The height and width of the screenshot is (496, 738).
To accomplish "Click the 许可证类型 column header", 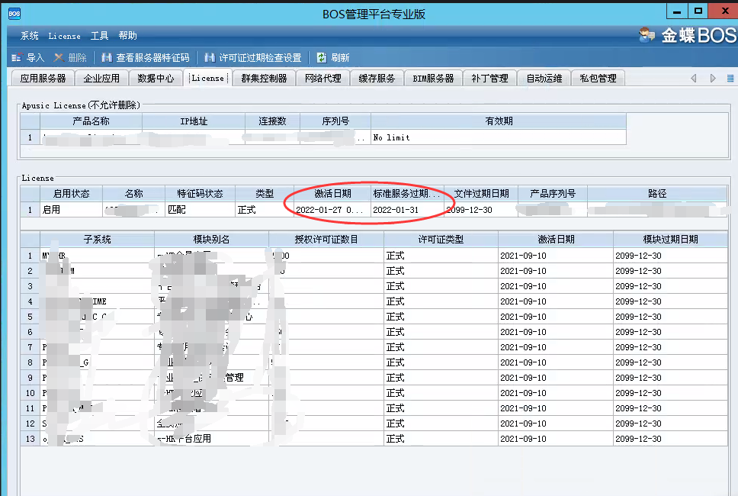I will click(441, 240).
